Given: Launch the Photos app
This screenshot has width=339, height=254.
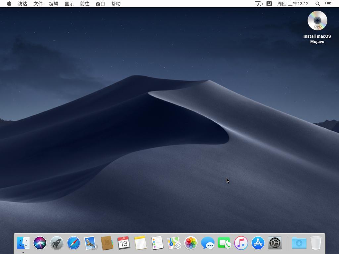Looking at the screenshot, I should point(191,243).
